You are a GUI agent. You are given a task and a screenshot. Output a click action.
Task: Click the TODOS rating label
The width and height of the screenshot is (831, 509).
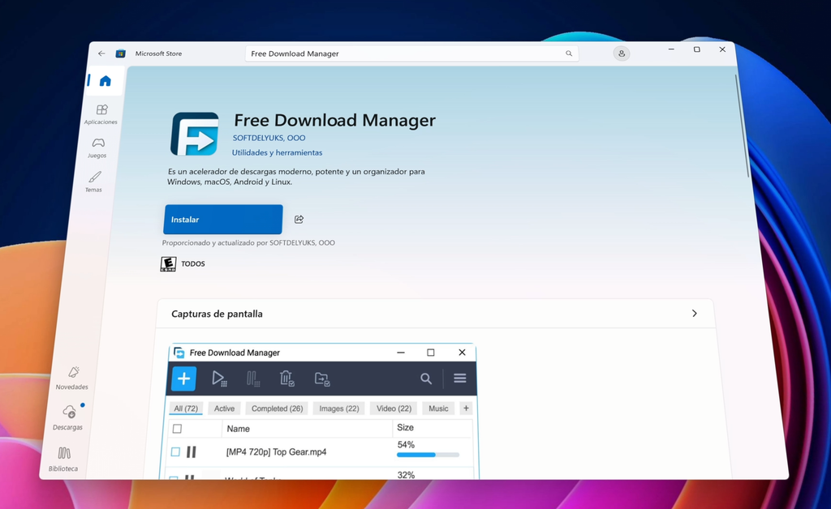pos(193,264)
